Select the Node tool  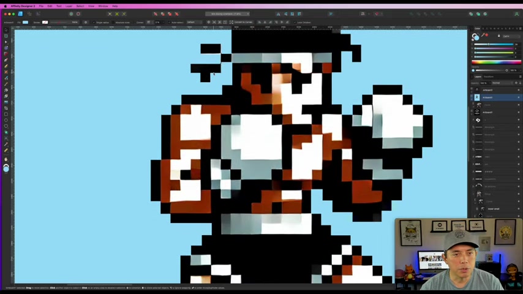6,42
